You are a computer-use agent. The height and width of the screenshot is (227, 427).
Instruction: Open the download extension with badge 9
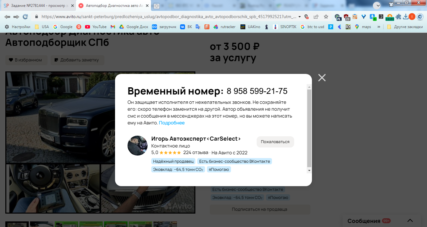[373, 17]
